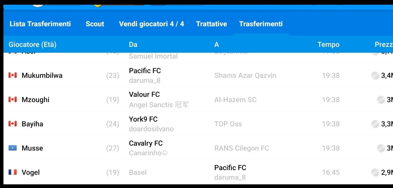The width and height of the screenshot is (393, 188).
Task: Go to the Trattative tab
Action: 211,24
